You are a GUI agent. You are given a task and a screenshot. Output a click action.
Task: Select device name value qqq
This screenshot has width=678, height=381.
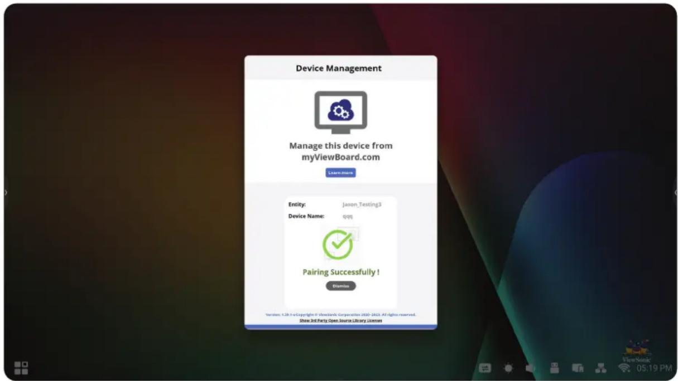pyautogui.click(x=348, y=217)
